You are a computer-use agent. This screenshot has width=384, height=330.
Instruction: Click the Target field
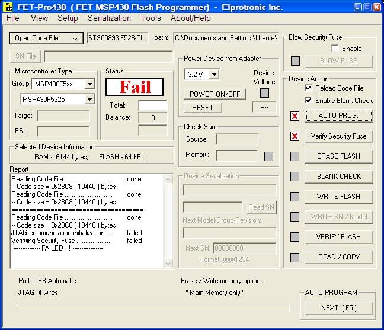pyautogui.click(x=63, y=116)
